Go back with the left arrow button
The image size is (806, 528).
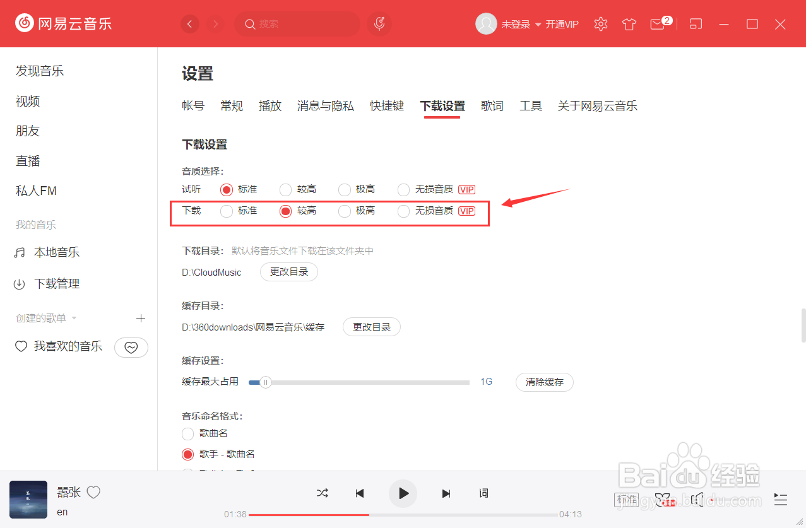click(190, 24)
